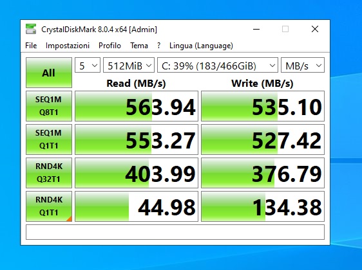Open the Lingua (Language) menu
This screenshot has width=362, height=270.
click(201, 46)
